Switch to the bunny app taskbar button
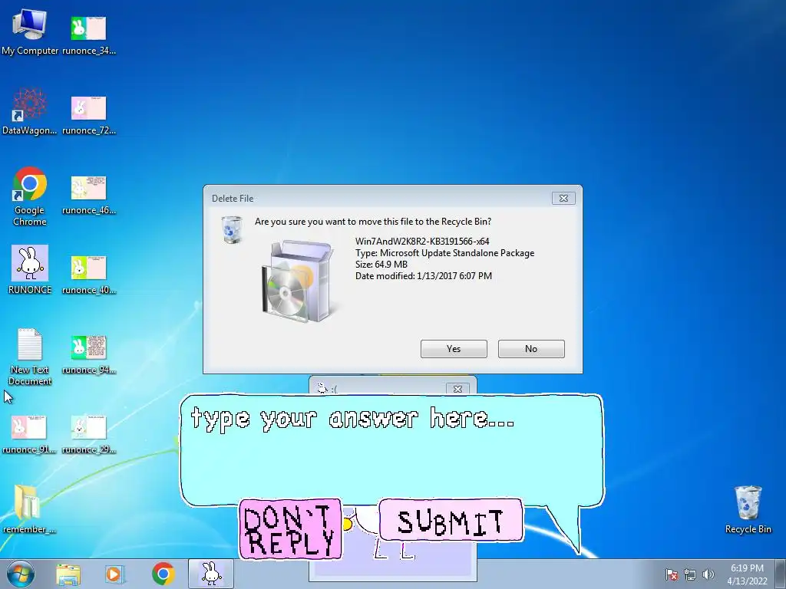 [x=211, y=574]
